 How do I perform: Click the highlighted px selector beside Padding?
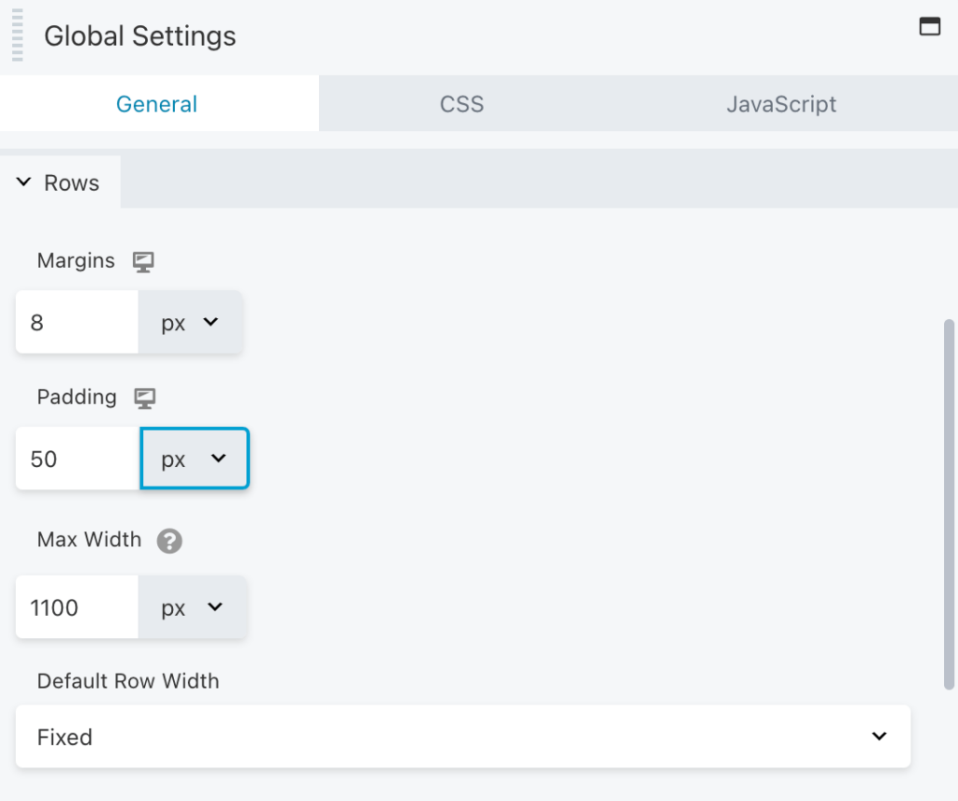coord(194,459)
